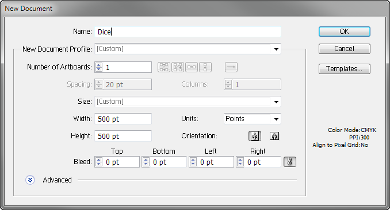This screenshot has width=390, height=210.
Task: Click the New Document title text
Action: [29, 9]
